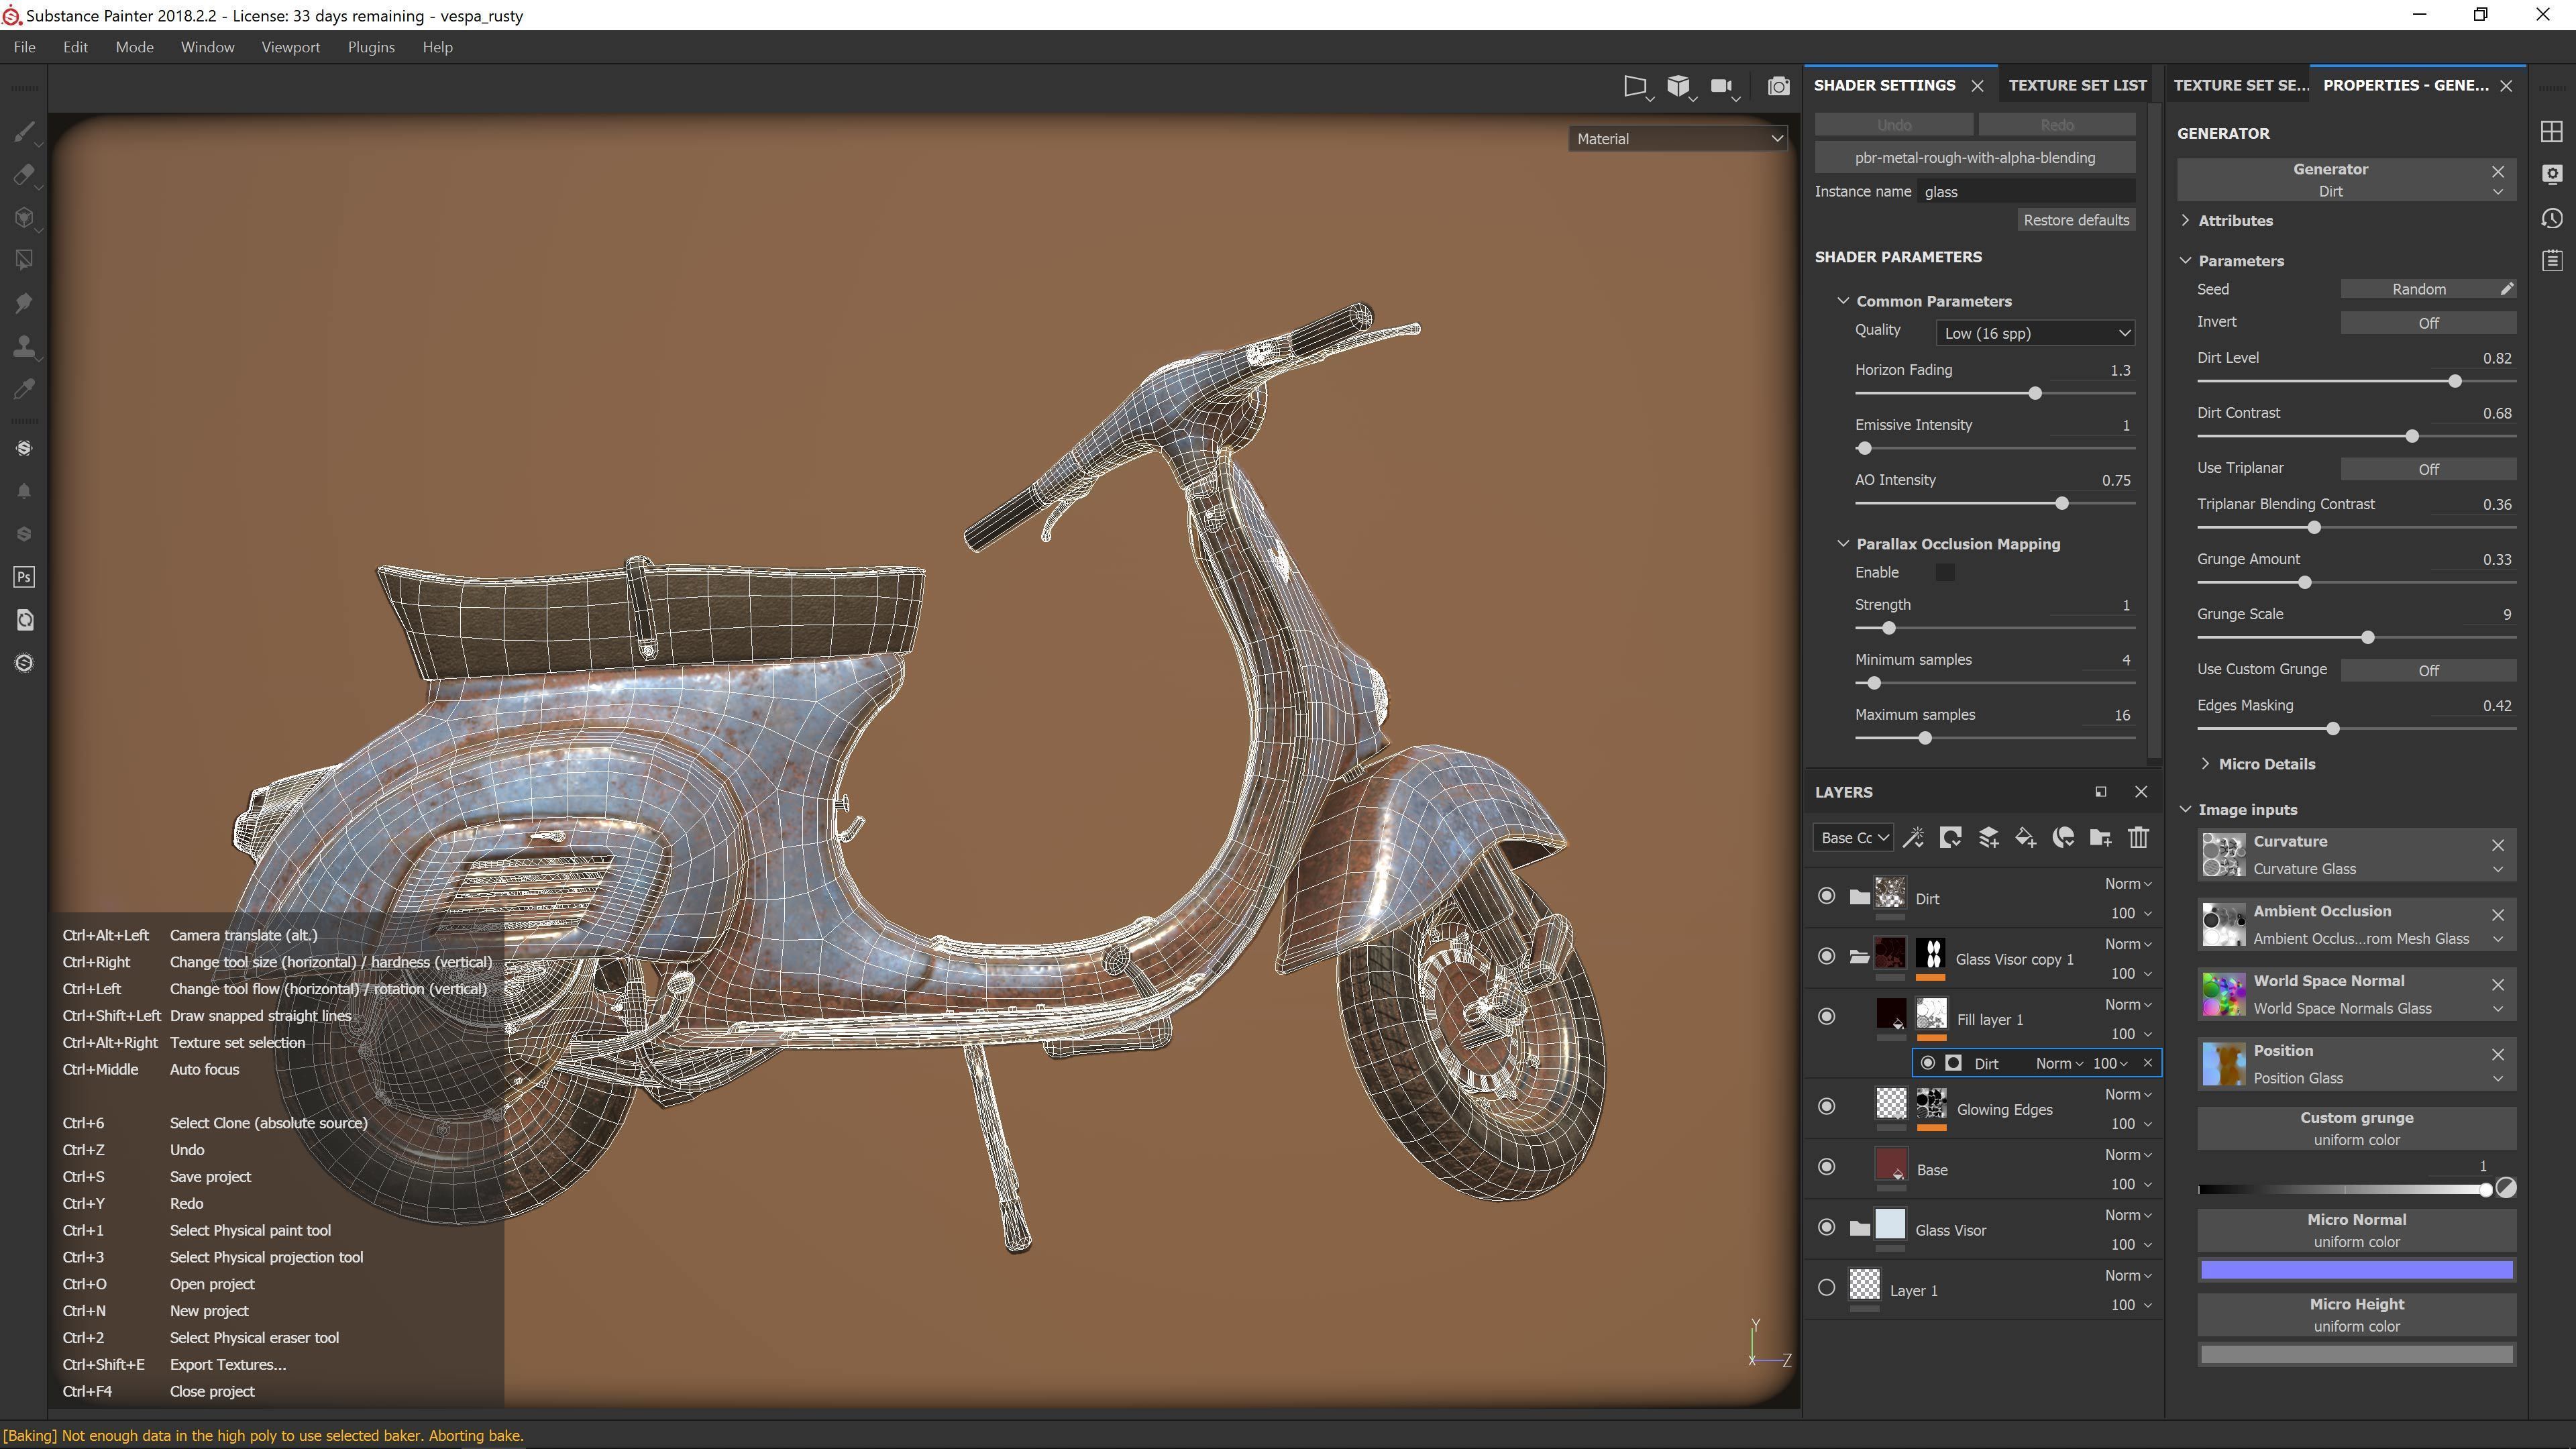The width and height of the screenshot is (2576, 1449).
Task: Take a viewport screenshot with camera icon
Action: [1778, 86]
